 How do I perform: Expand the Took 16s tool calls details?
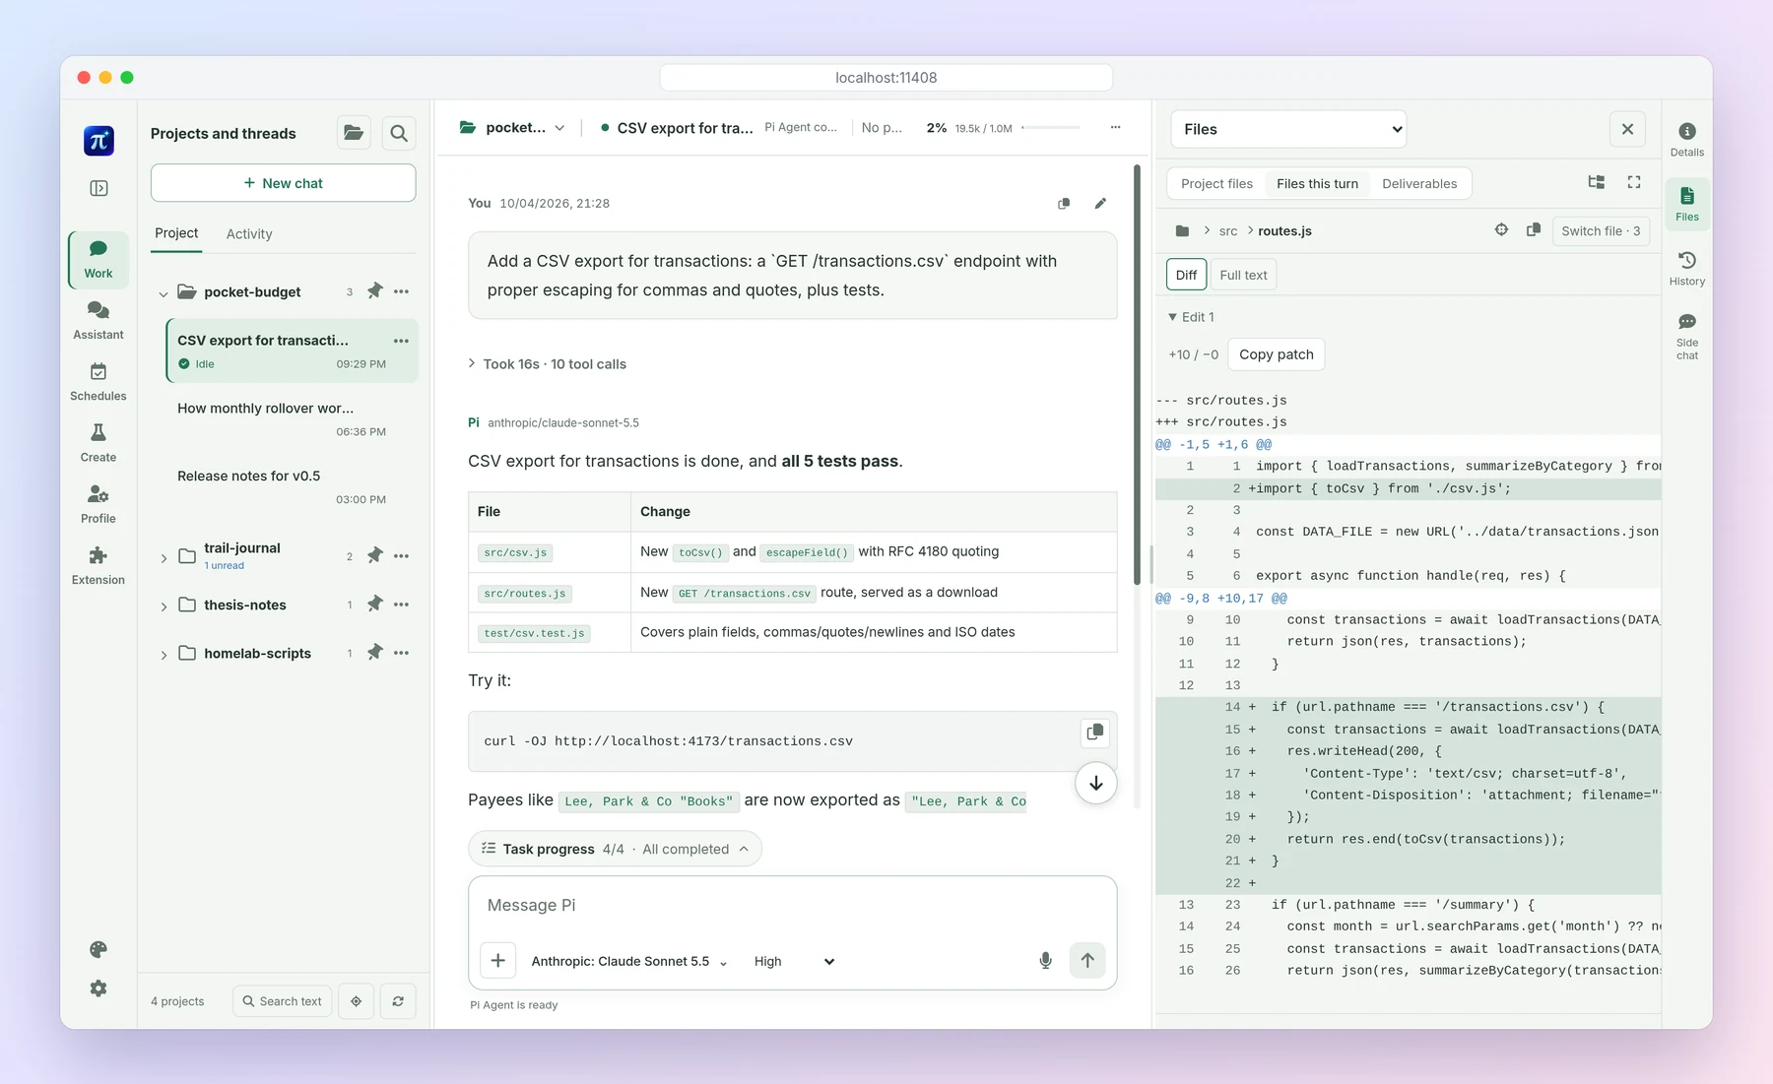[x=548, y=364]
